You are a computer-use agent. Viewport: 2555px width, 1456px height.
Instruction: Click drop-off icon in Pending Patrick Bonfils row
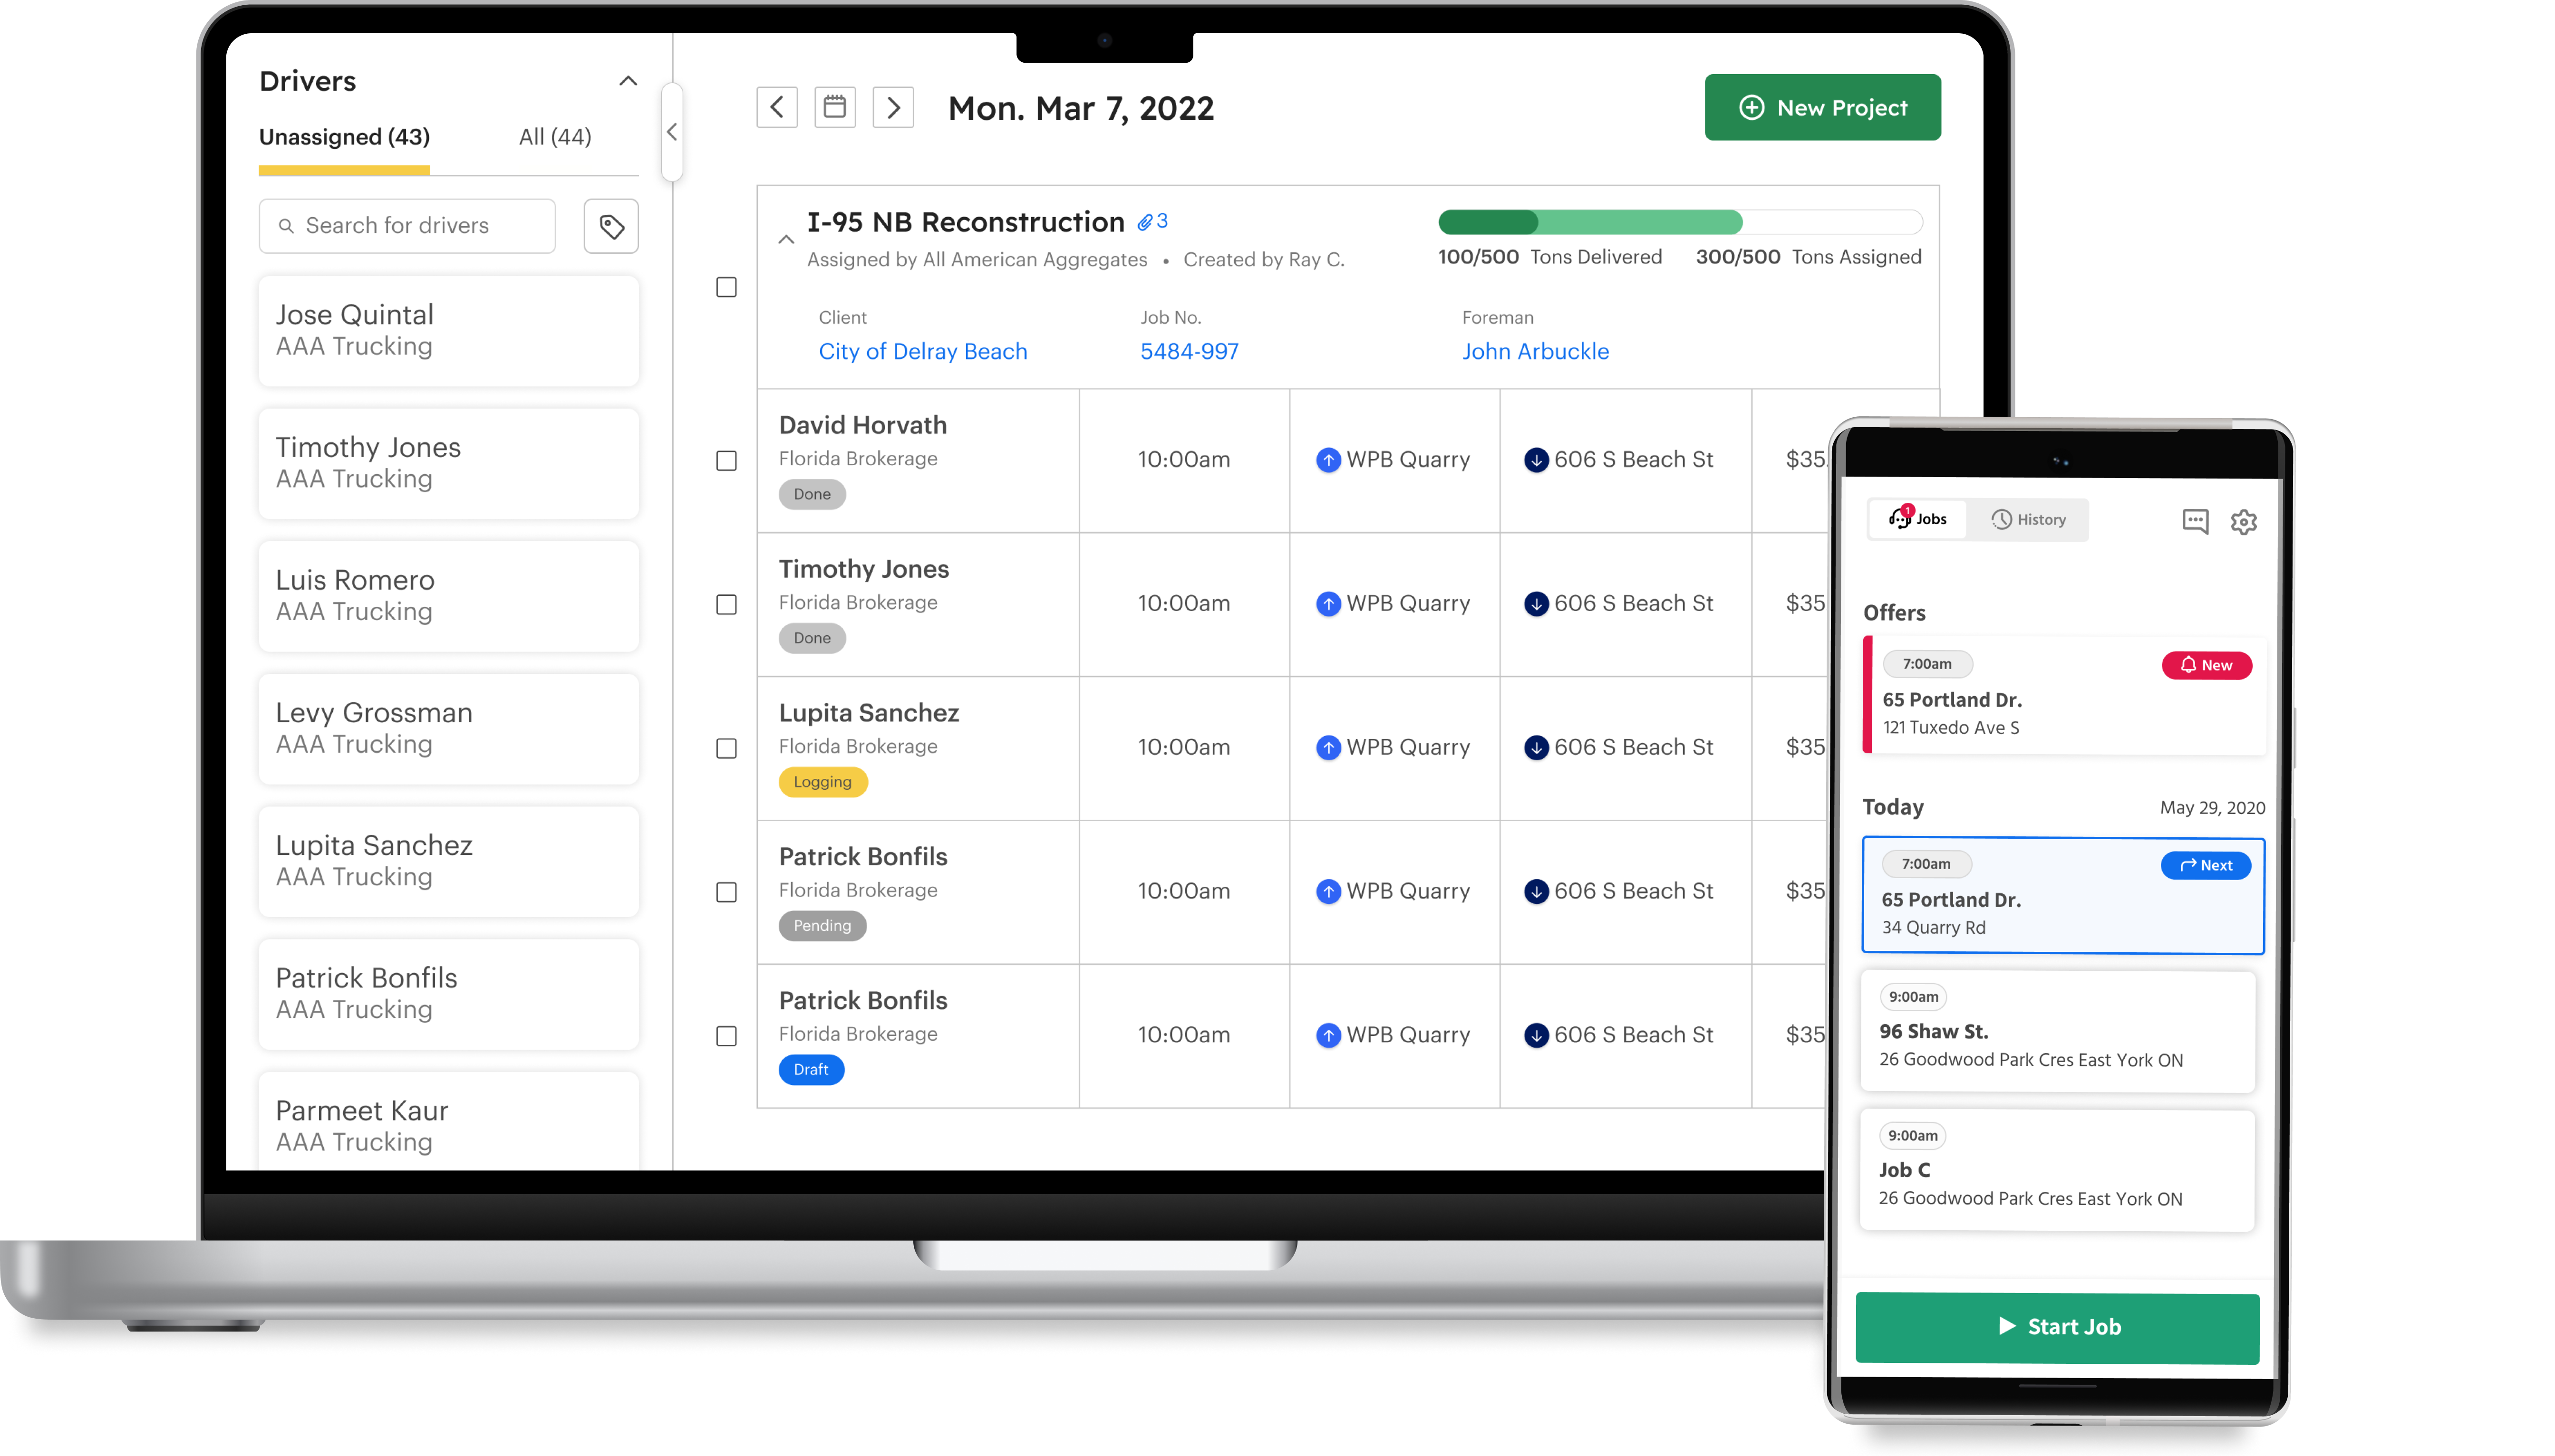(x=1536, y=892)
